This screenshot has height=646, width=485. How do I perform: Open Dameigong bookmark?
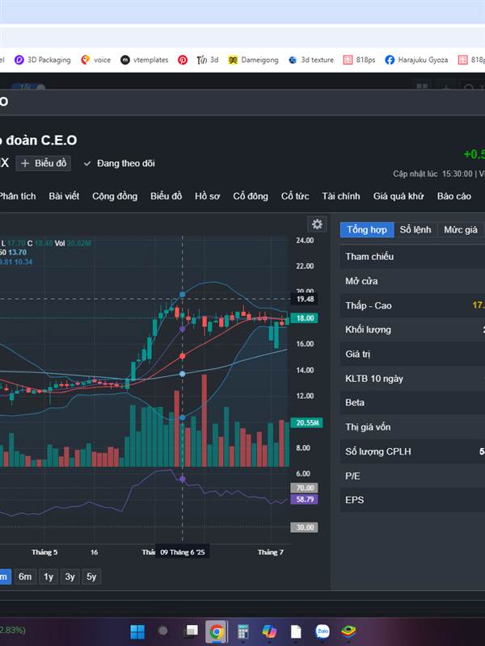click(x=253, y=60)
